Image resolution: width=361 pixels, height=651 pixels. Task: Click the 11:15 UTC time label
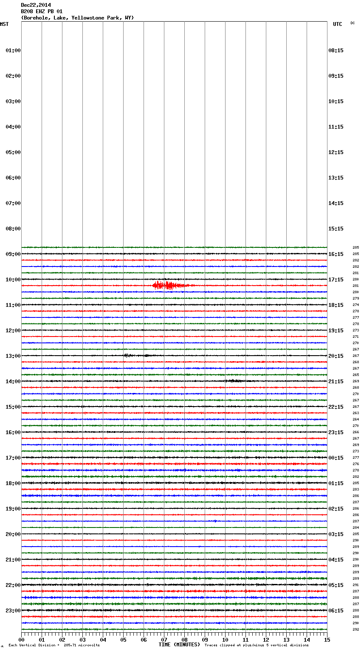[x=336, y=127]
